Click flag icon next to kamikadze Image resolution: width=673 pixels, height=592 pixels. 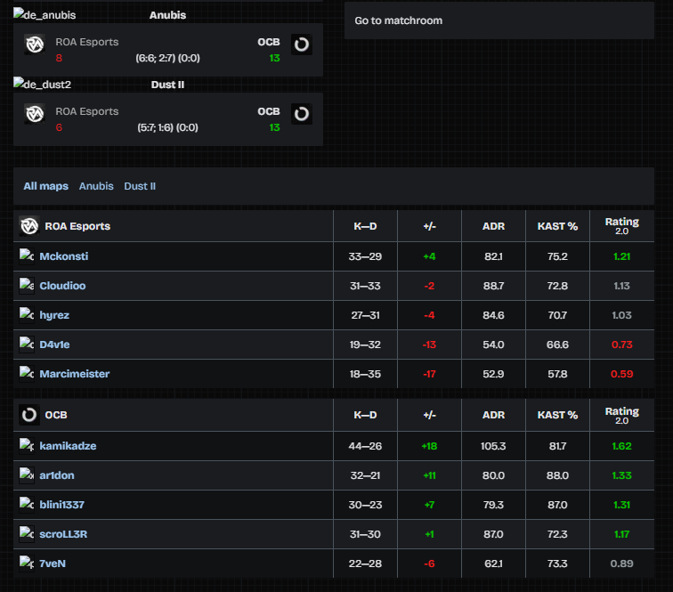point(27,446)
